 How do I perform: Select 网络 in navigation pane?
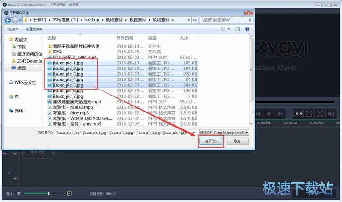click(16, 111)
